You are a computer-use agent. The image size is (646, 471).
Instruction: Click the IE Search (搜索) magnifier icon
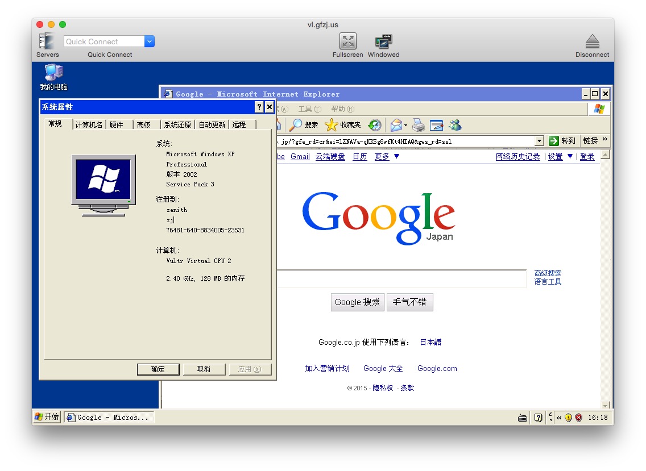tap(295, 125)
